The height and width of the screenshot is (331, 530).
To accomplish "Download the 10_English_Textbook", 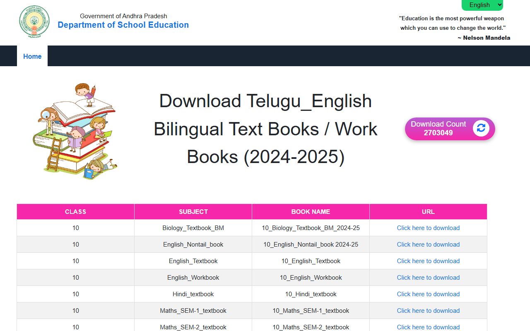I will click(x=428, y=261).
